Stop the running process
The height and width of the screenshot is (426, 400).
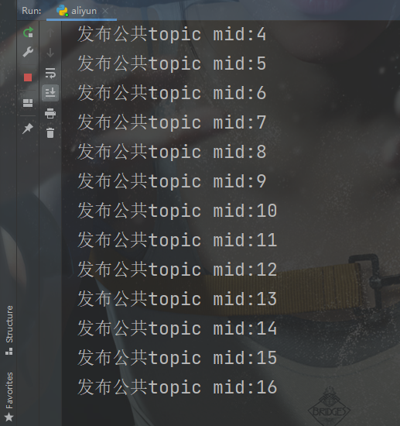[28, 77]
